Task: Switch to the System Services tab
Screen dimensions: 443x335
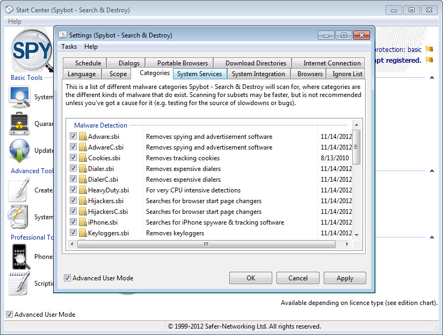Action: [x=199, y=74]
